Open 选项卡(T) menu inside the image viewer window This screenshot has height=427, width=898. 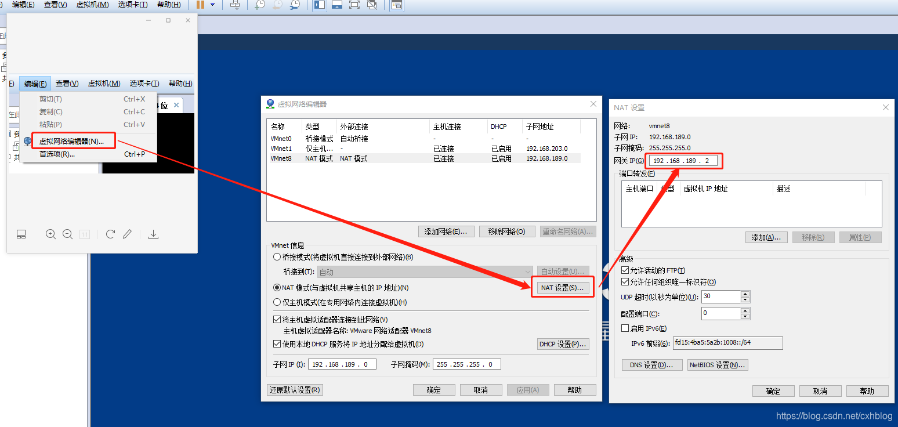[144, 84]
